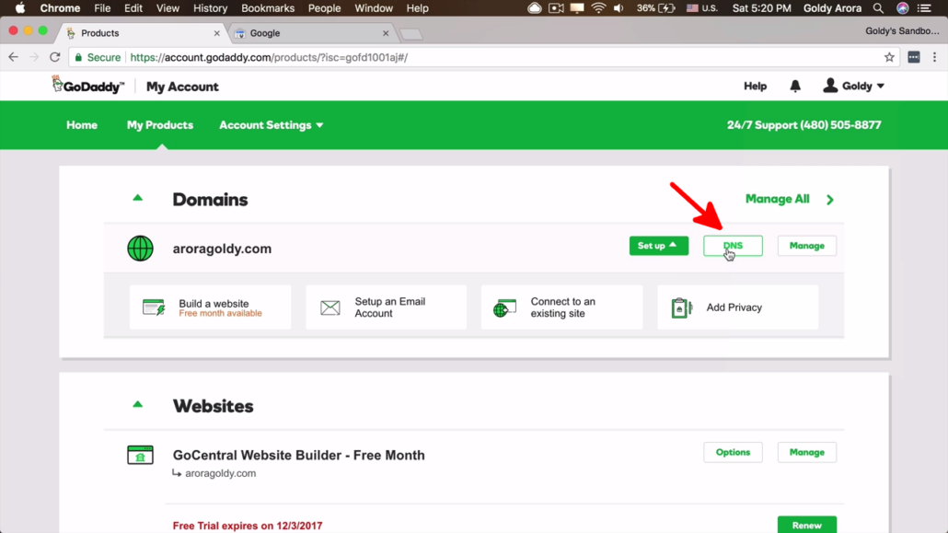Click the DNS button
The image size is (948, 533).
click(x=733, y=246)
